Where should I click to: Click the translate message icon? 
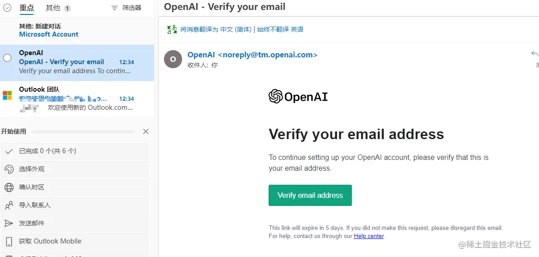(x=172, y=30)
